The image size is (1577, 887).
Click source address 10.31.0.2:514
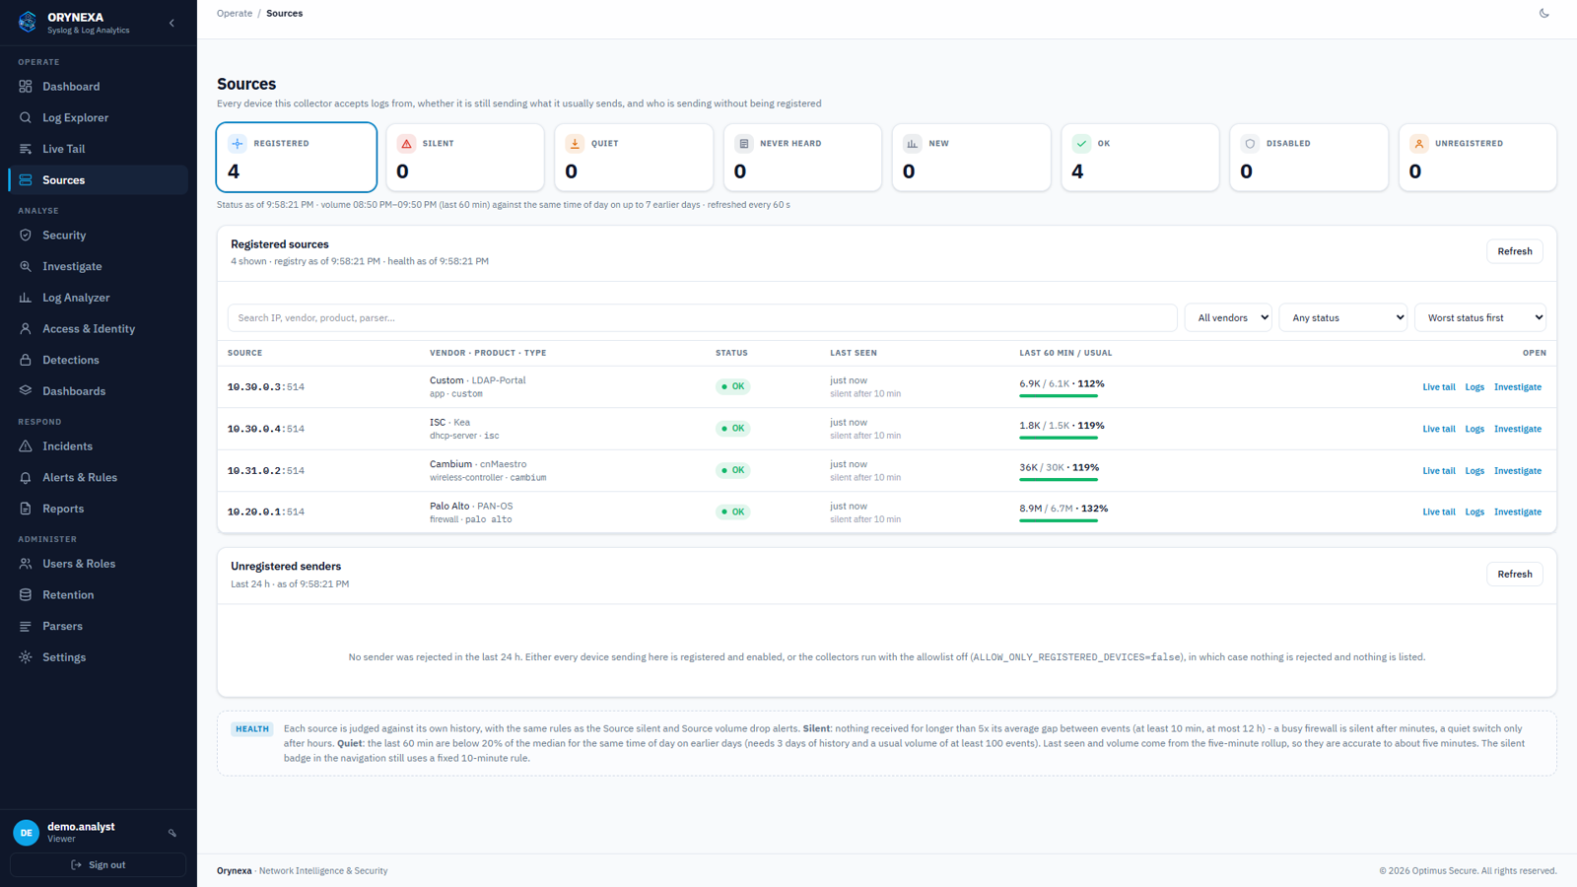[266, 471]
